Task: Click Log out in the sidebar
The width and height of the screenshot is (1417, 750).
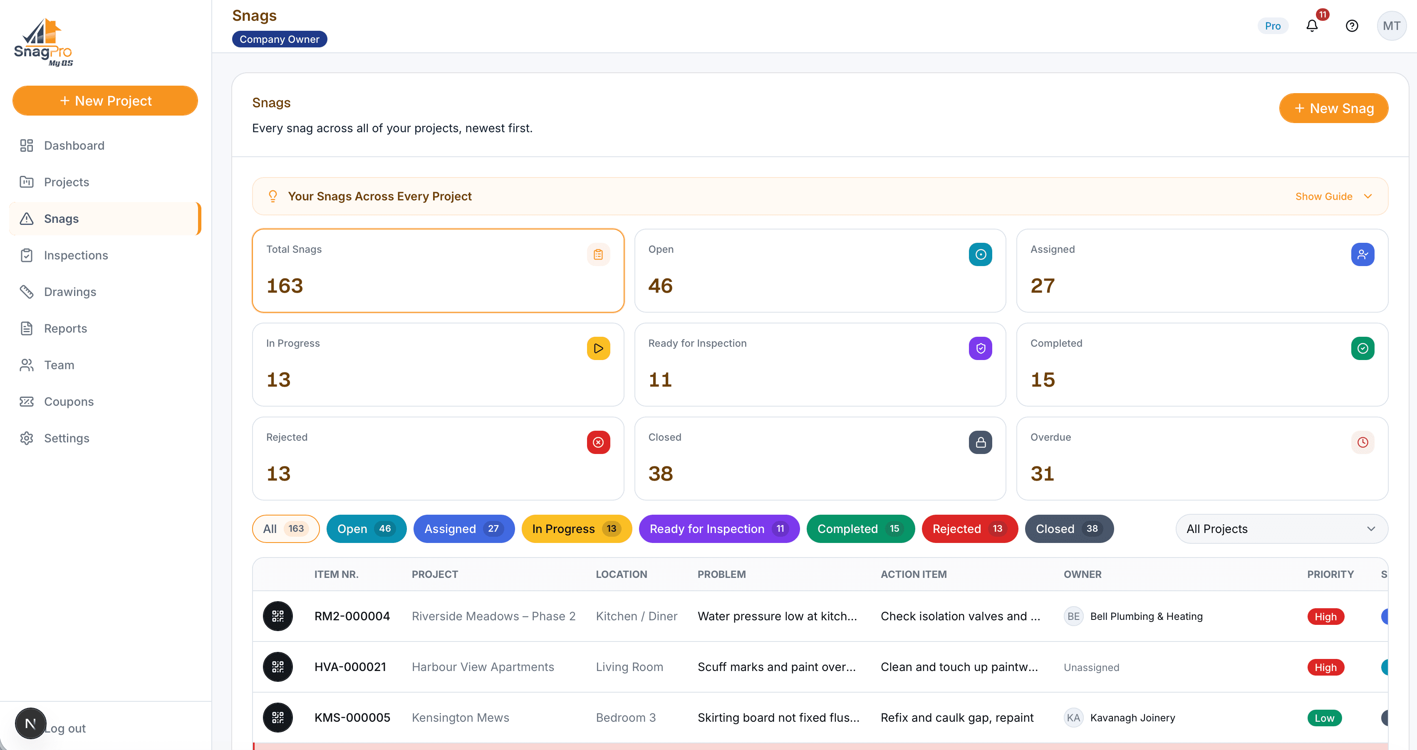Action: pyautogui.click(x=65, y=728)
